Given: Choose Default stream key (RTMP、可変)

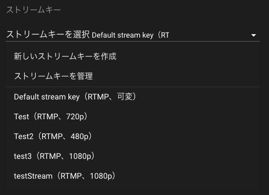Looking at the screenshot, I should coord(133,97).
